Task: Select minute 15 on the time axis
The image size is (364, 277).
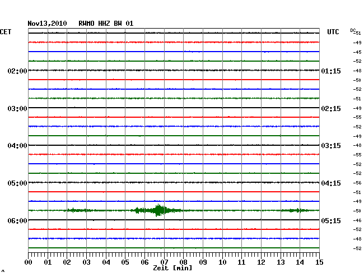Action: (319, 262)
